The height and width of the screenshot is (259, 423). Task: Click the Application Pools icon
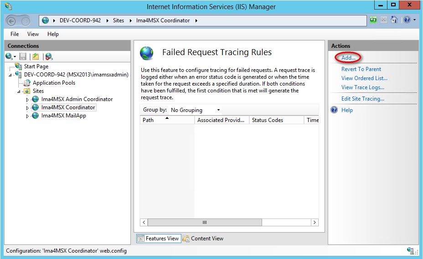27,83
